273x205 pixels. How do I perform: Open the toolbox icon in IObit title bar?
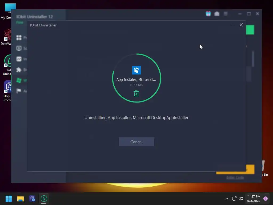coord(217,14)
